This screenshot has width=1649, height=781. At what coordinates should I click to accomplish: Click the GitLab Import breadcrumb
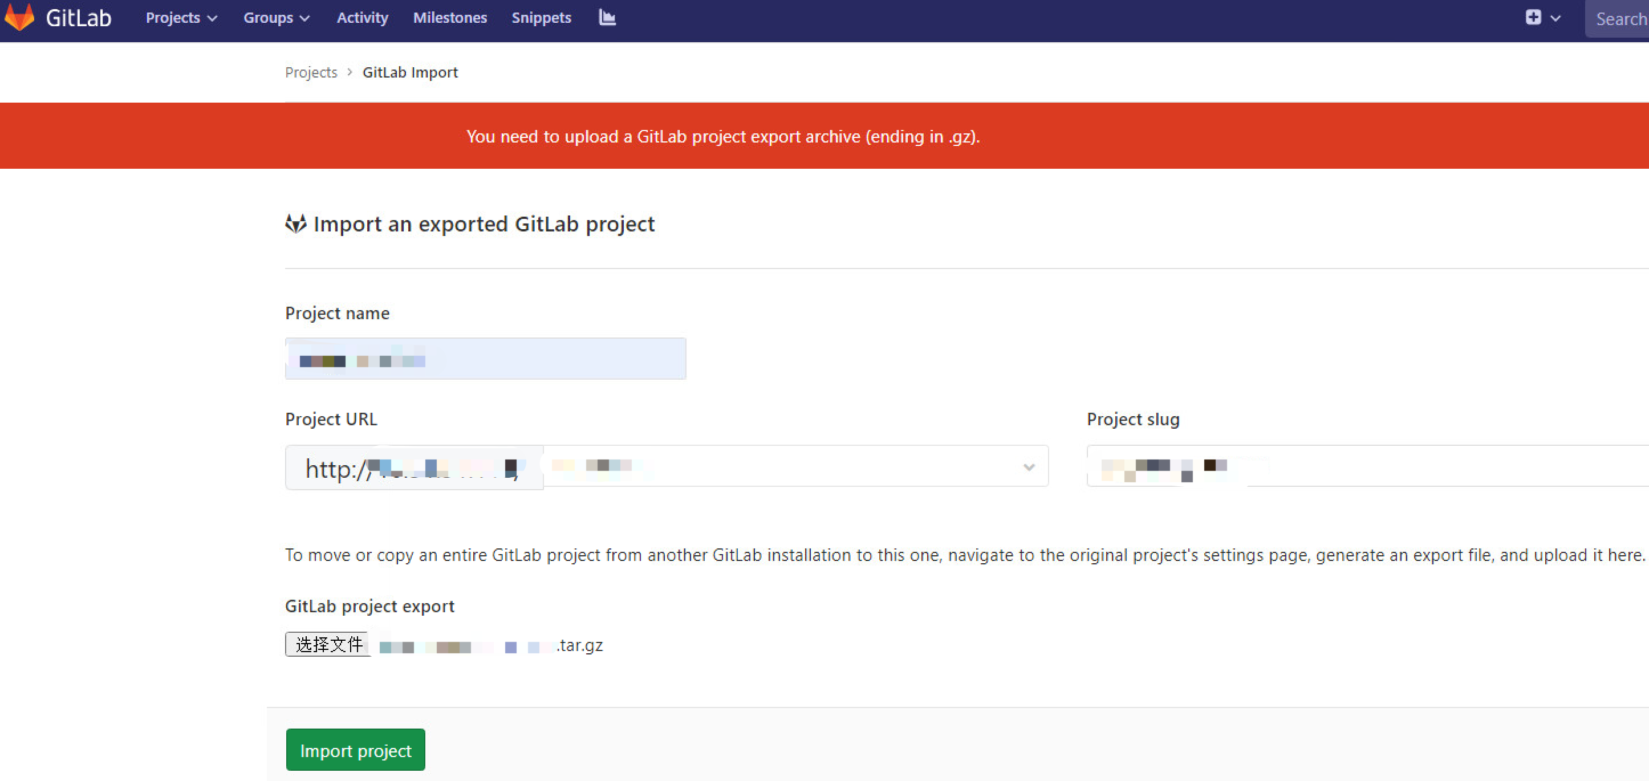410,72
